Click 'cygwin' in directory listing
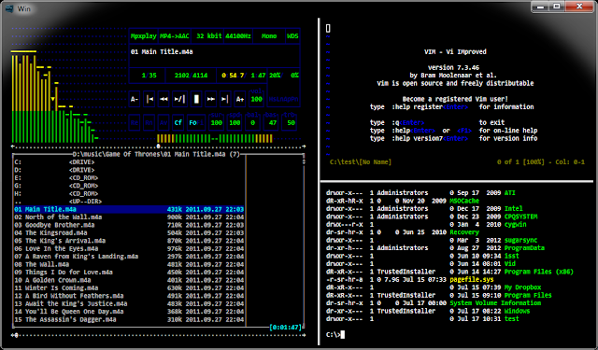The height and width of the screenshot is (350, 598). point(515,225)
